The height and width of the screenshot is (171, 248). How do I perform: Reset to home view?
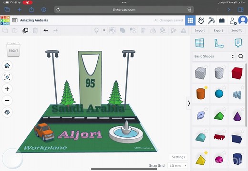[x=7, y=66]
